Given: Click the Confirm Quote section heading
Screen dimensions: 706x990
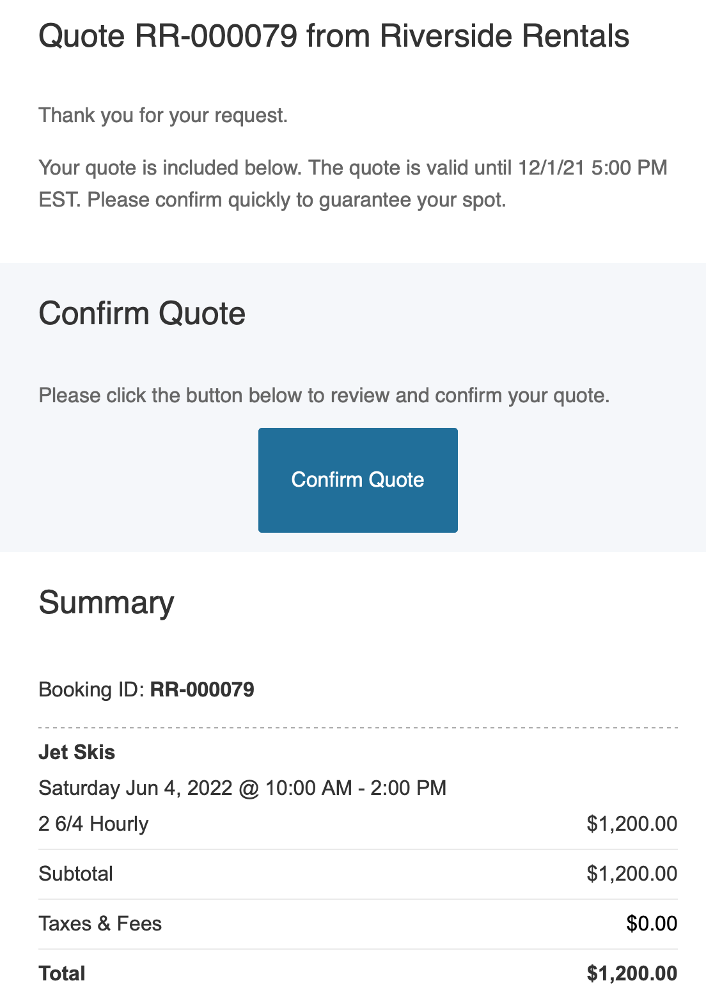Looking at the screenshot, I should click(x=142, y=313).
